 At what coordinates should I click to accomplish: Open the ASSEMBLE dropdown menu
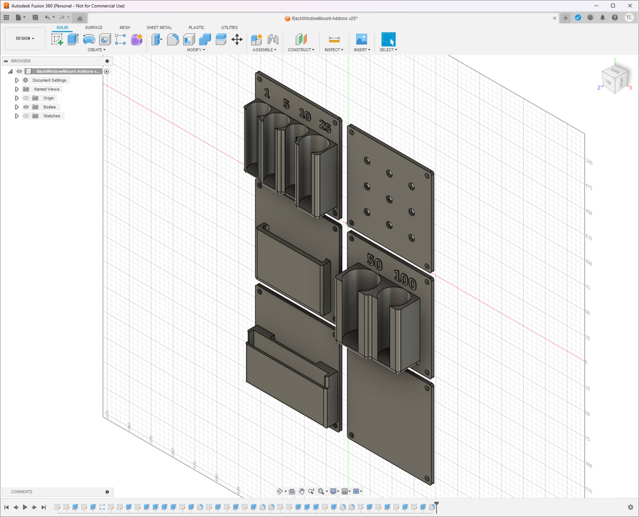point(265,50)
